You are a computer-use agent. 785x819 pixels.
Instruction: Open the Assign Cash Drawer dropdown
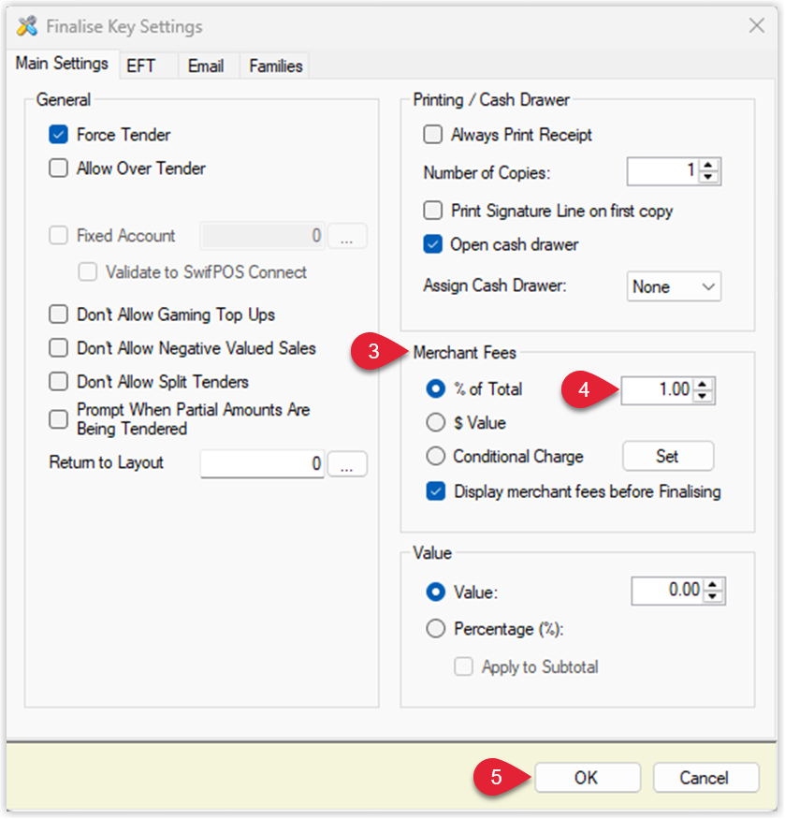[674, 286]
